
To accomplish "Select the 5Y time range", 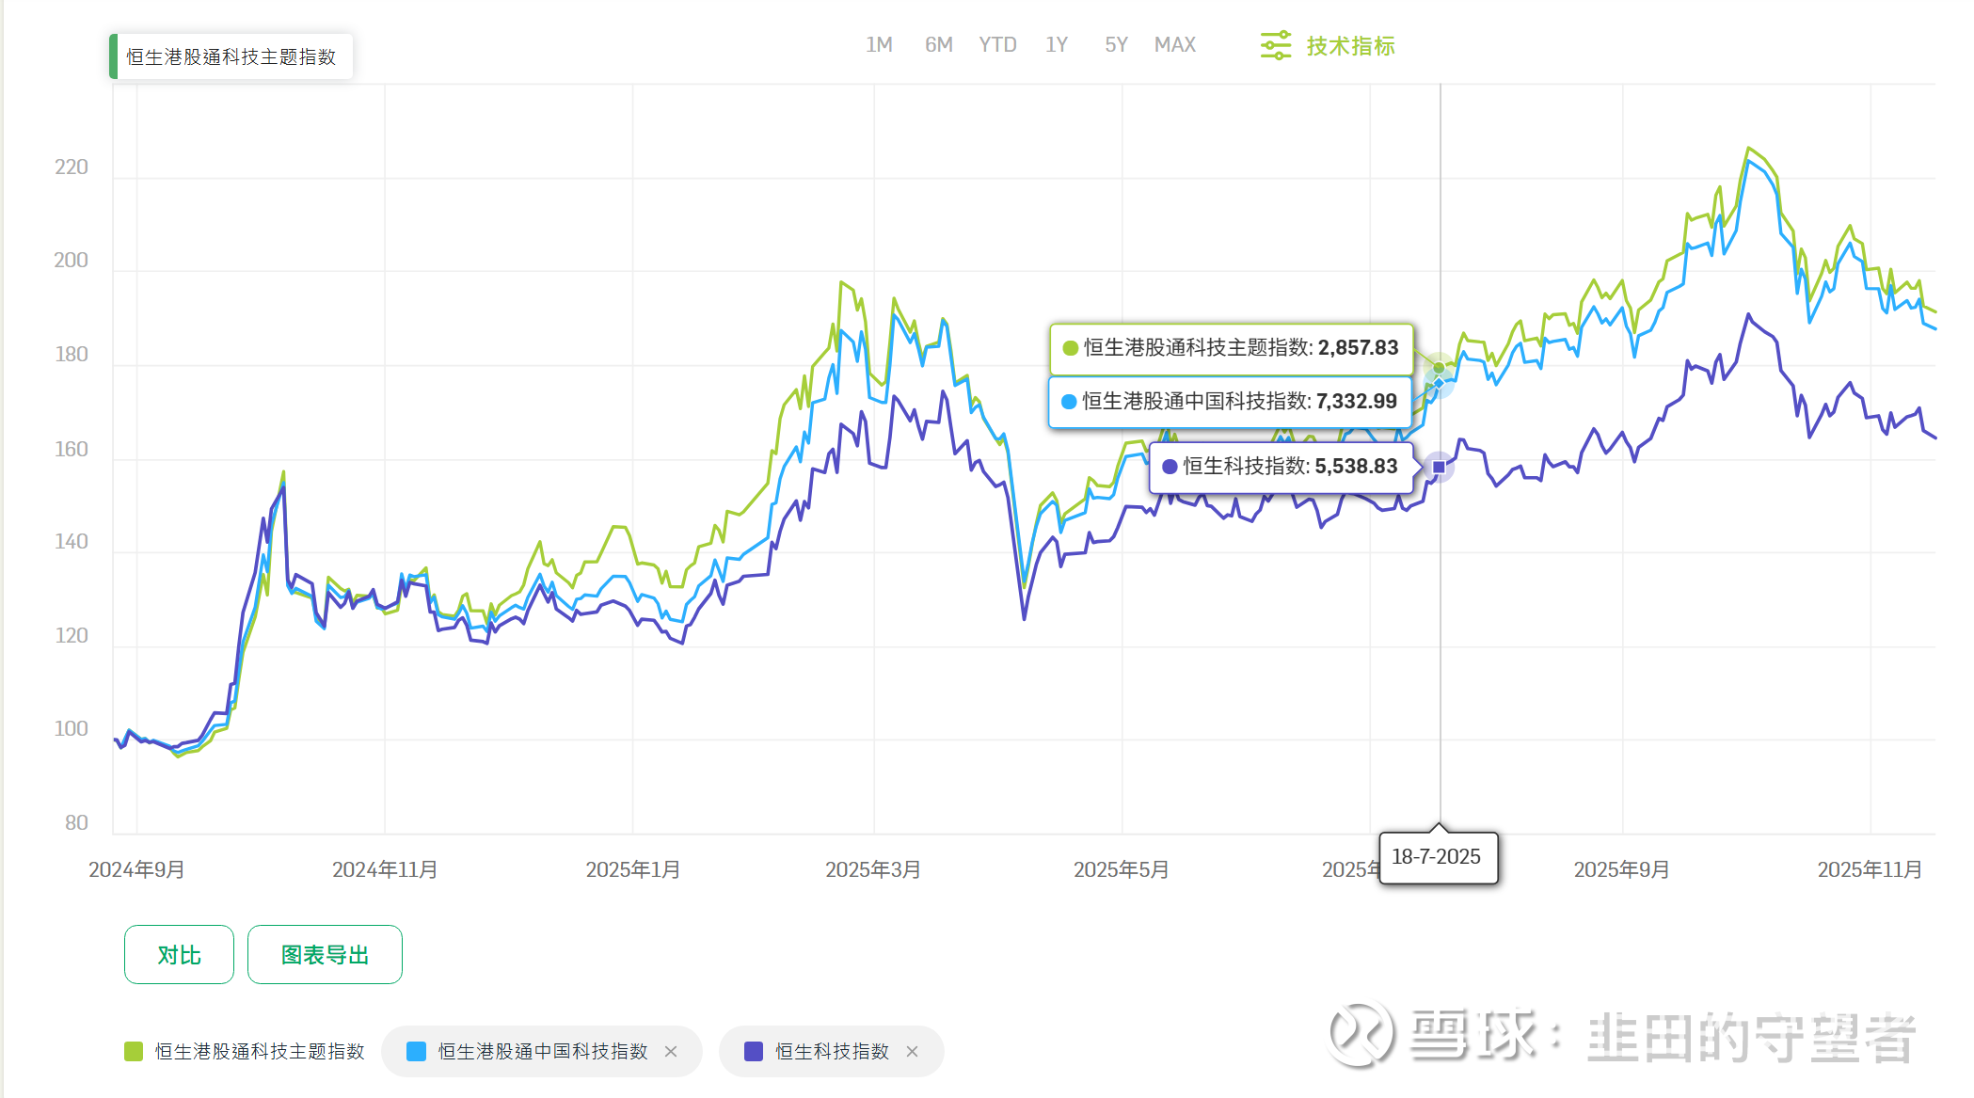I will [1116, 45].
